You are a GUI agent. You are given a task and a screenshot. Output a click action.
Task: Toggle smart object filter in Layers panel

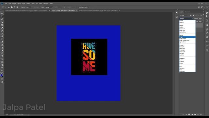[x=201, y=15]
